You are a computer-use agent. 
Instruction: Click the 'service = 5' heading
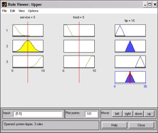28,17
